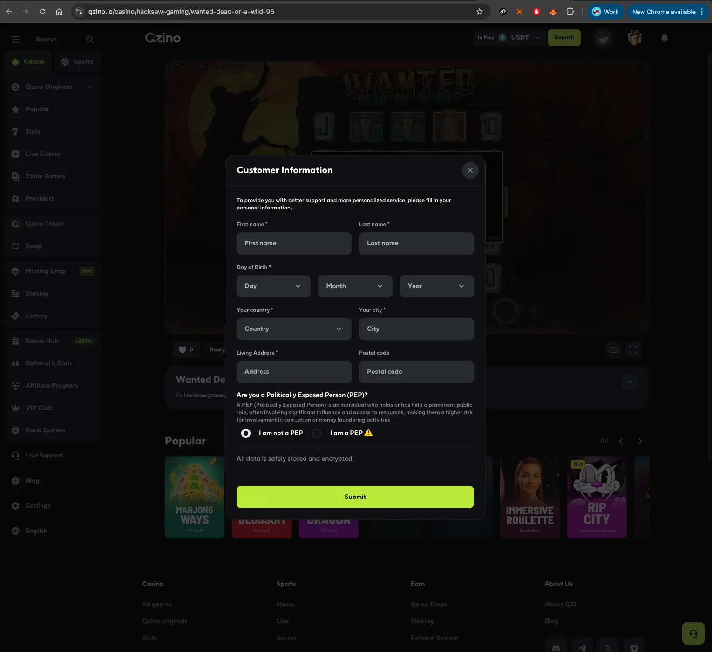Click 'Qzino Drops' footer link

click(x=429, y=605)
